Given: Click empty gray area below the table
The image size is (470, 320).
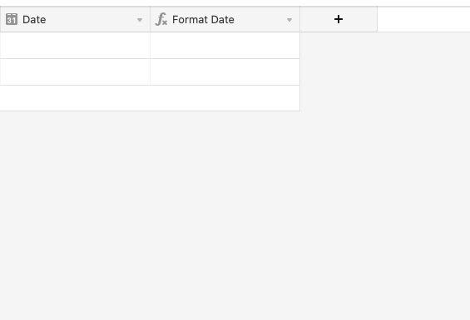Looking at the screenshot, I should tap(235, 216).
